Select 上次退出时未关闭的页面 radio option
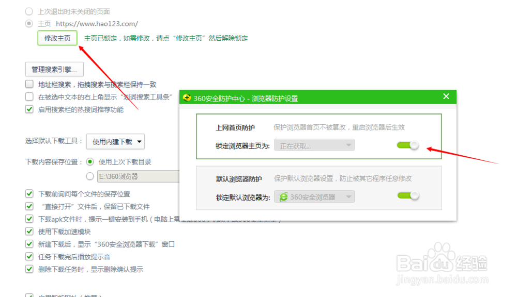The image size is (517, 297). click(29, 11)
